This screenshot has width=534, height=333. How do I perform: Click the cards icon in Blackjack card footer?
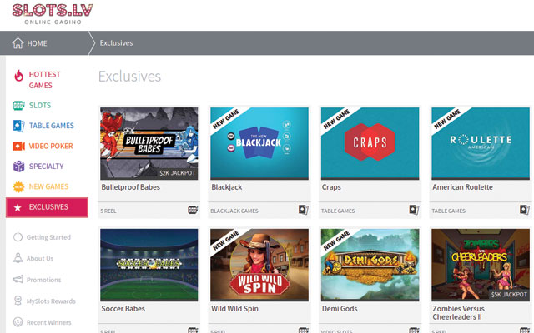(x=303, y=210)
